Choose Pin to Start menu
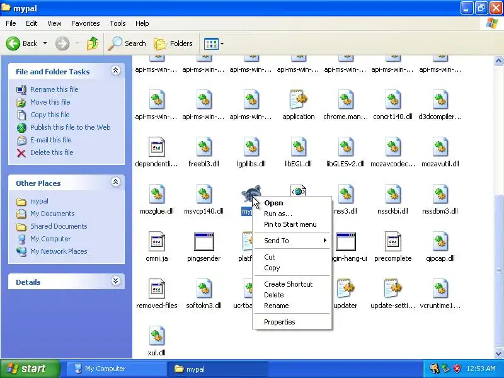 [292, 224]
